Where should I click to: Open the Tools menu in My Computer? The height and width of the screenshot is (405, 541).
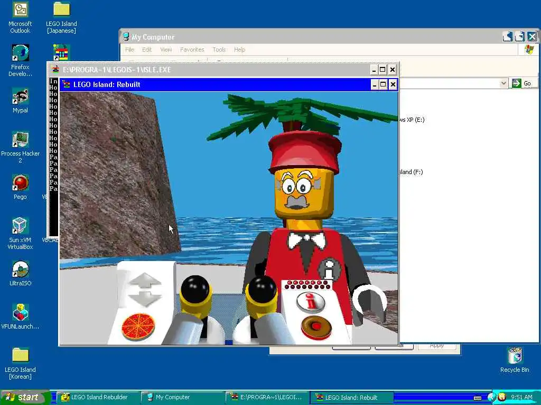[x=219, y=50]
